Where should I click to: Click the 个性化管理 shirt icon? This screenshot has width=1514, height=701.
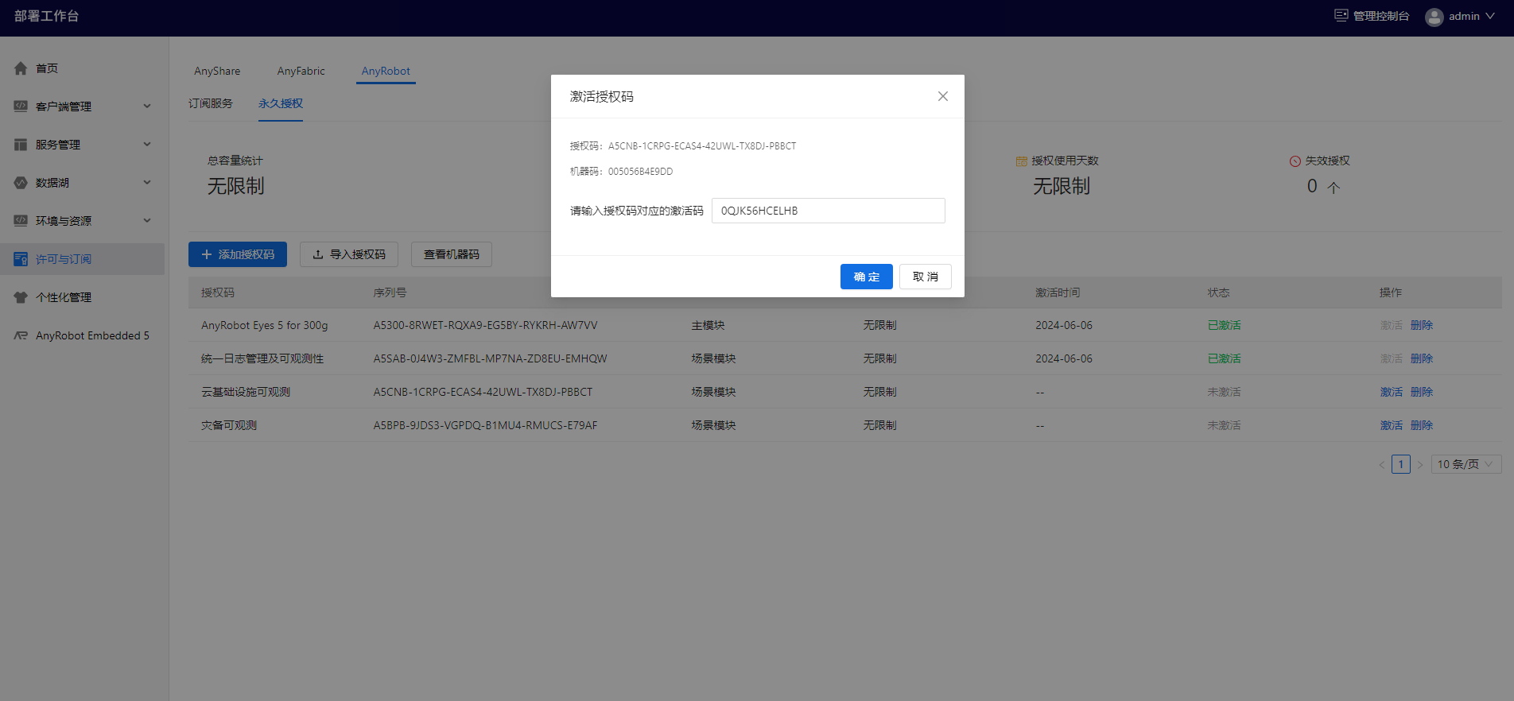pyautogui.click(x=21, y=297)
